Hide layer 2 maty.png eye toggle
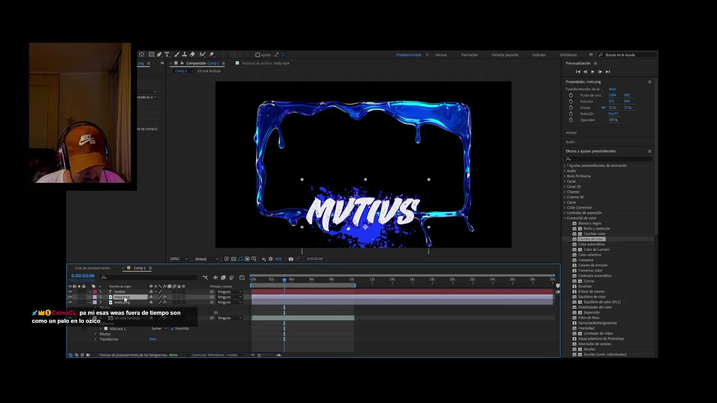The height and width of the screenshot is (403, 717). [70, 297]
